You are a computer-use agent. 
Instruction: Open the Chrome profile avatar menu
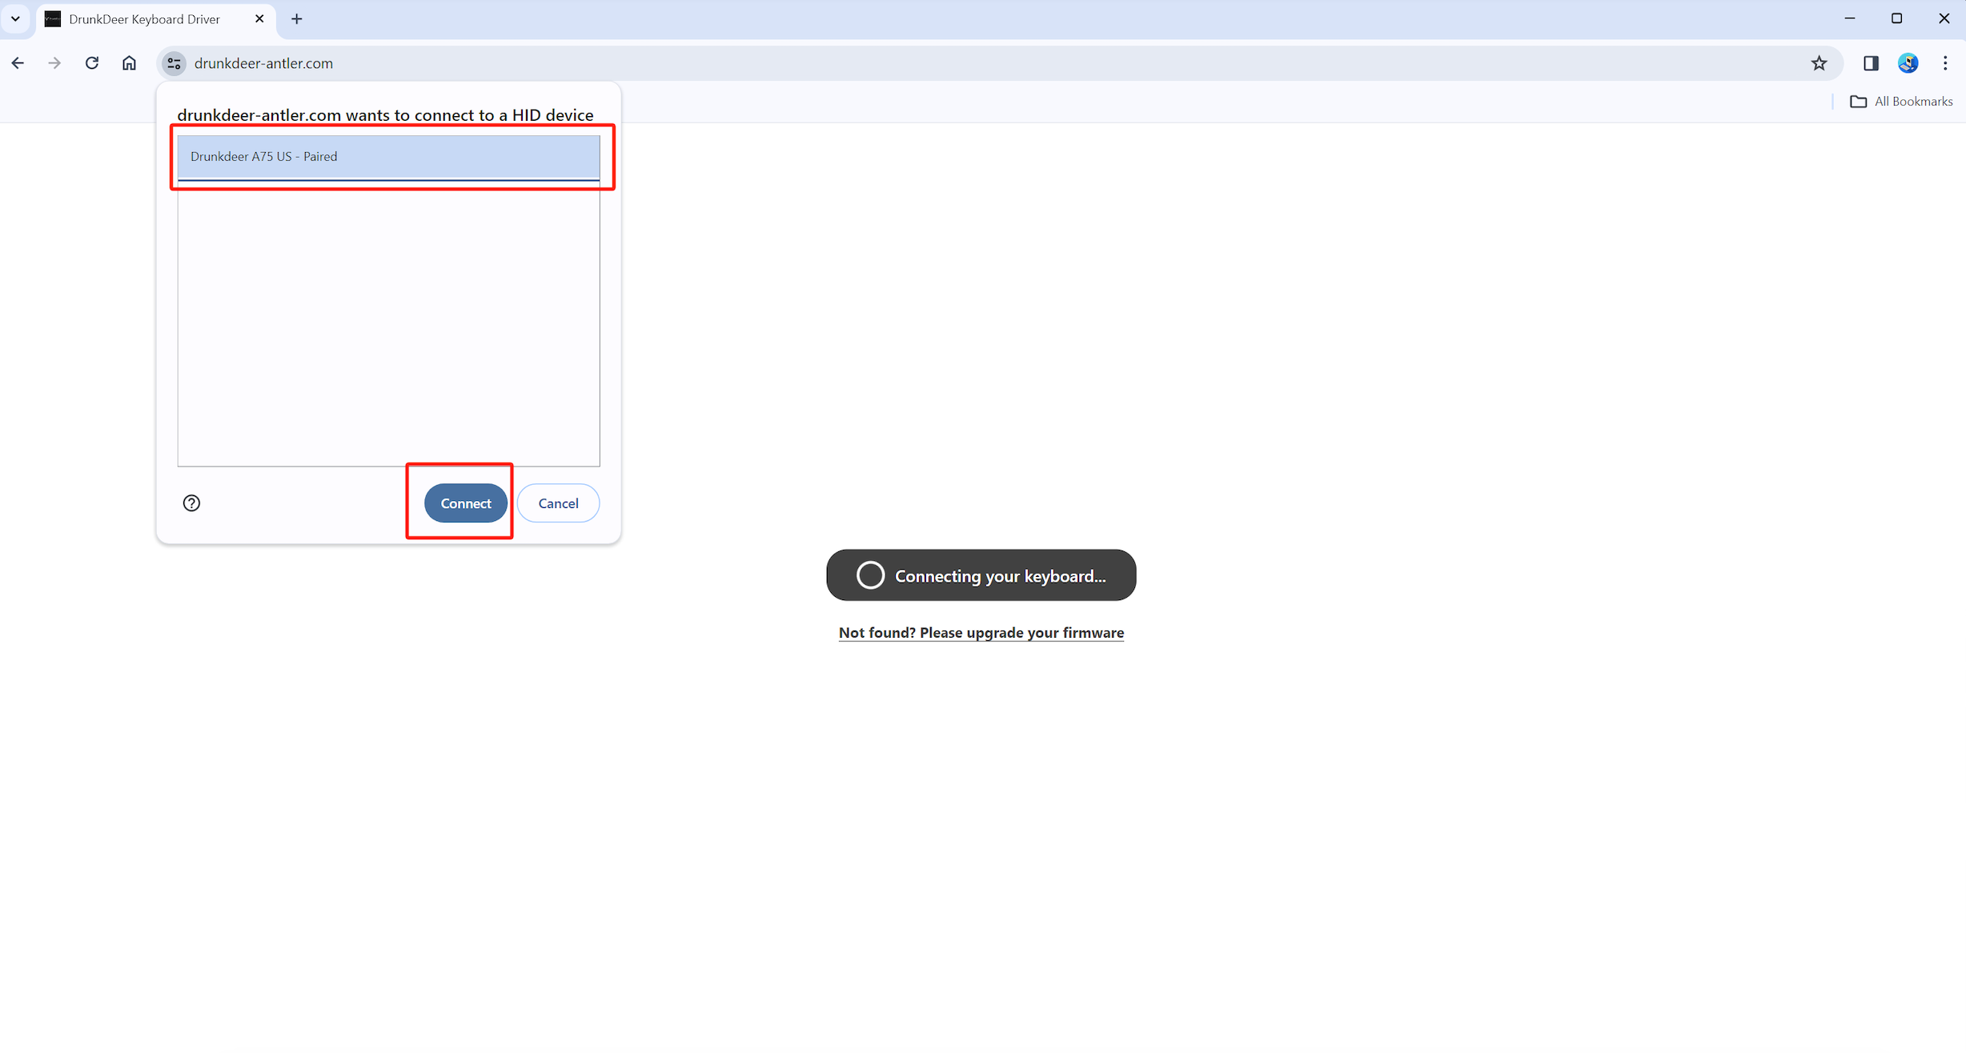click(x=1908, y=63)
